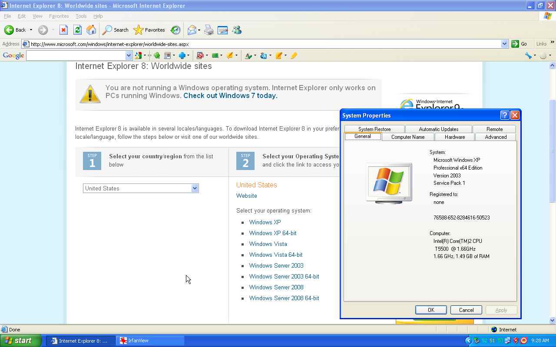The width and height of the screenshot is (556, 347).
Task: Switch to the System Restore tab
Action: [374, 129]
